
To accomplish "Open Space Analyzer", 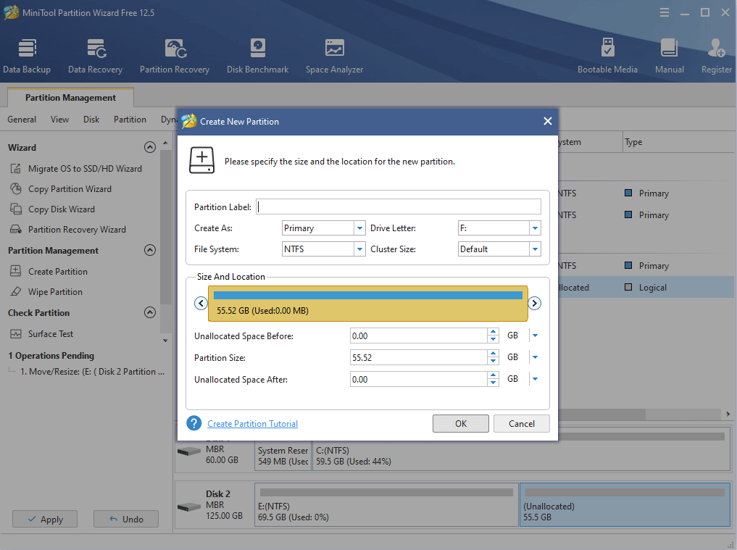I will pyautogui.click(x=334, y=57).
